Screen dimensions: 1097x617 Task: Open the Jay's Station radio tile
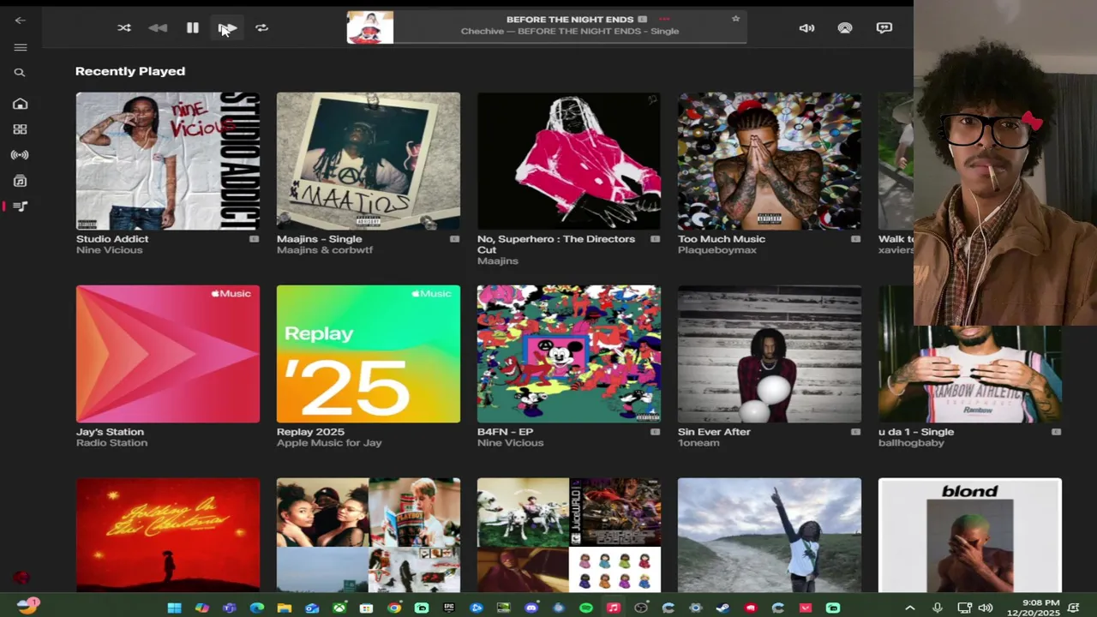pos(168,354)
